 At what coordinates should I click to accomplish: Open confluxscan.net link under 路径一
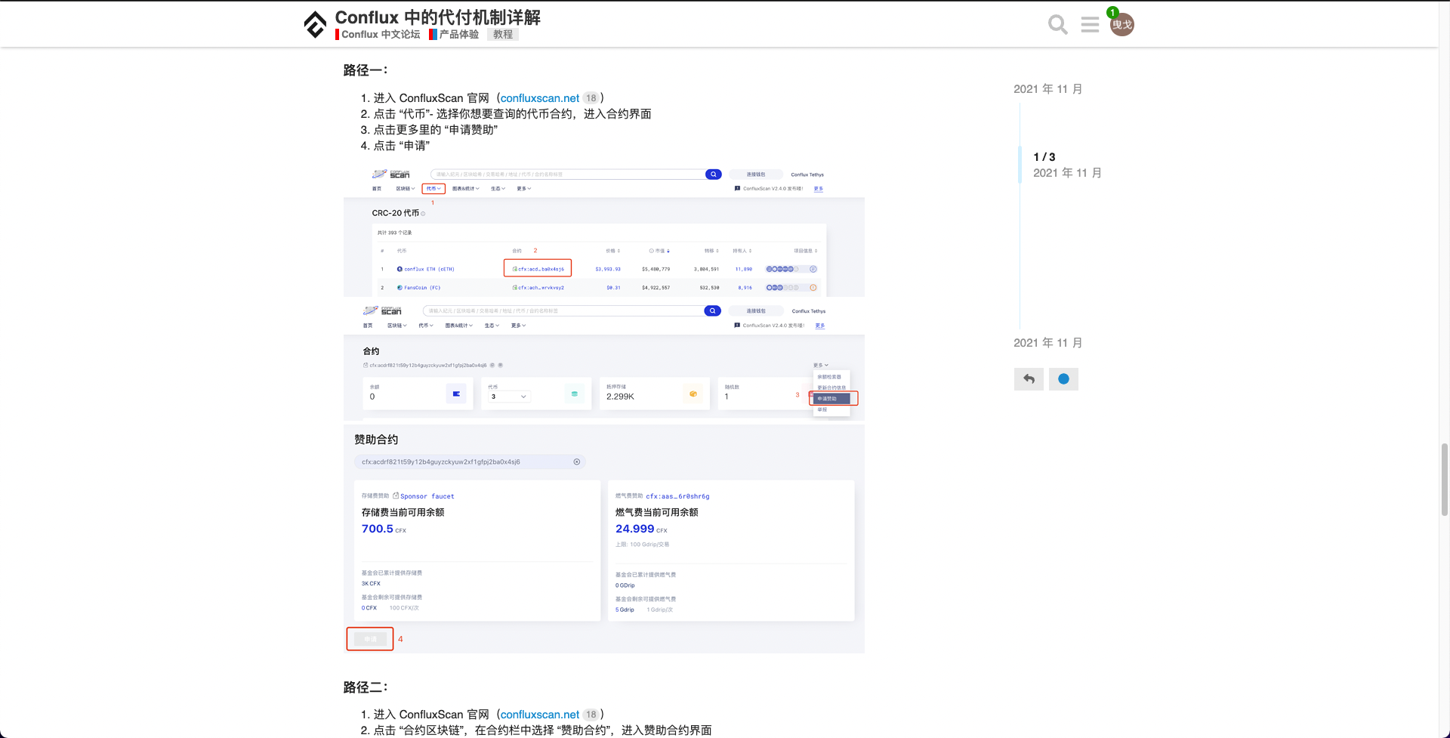pos(540,98)
